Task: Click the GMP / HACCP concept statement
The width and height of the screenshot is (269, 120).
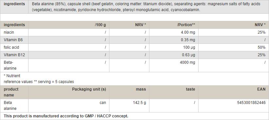Action: point(66,116)
